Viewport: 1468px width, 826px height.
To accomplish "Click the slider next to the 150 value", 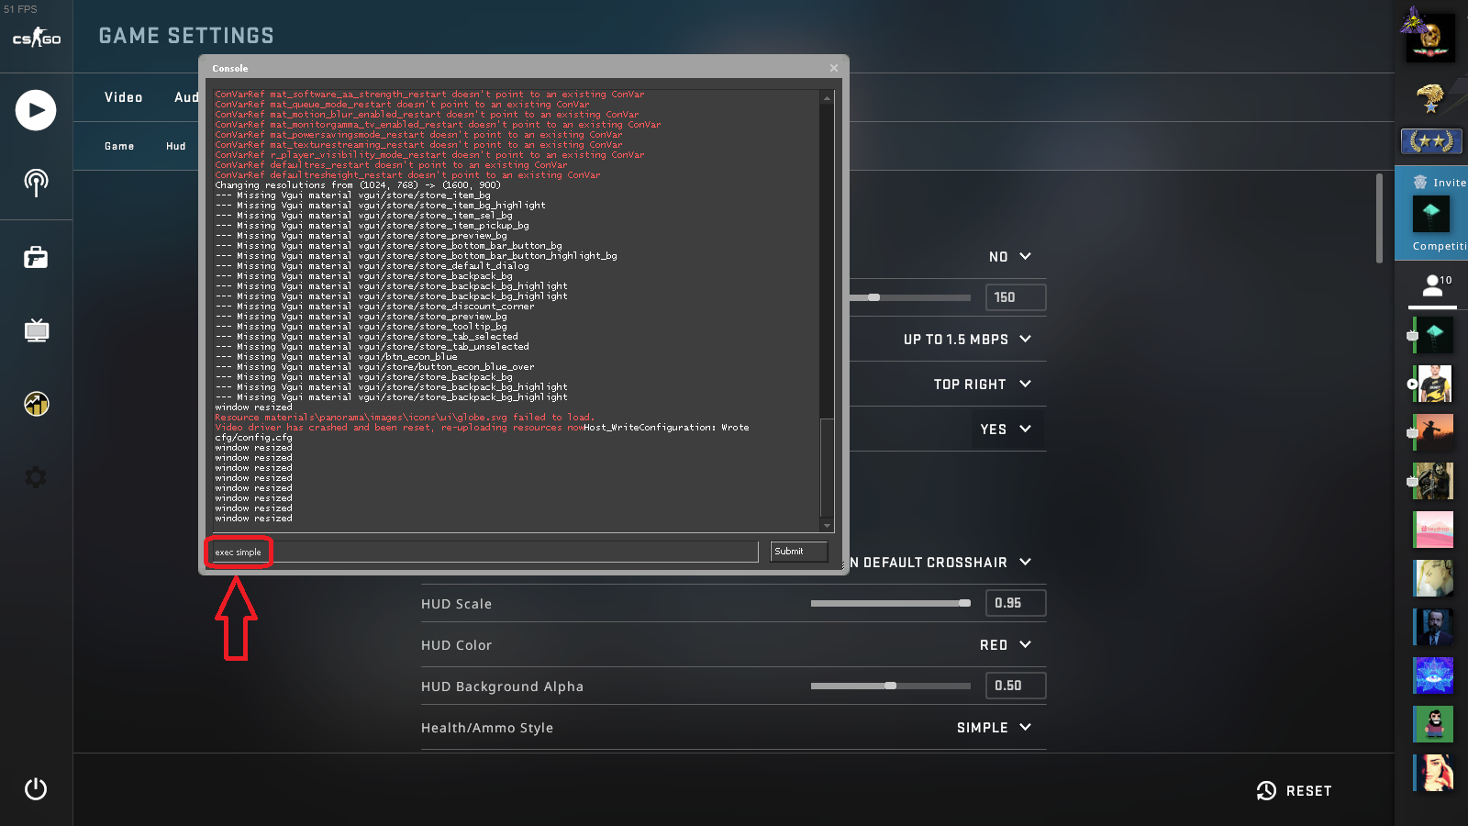I will (x=909, y=297).
